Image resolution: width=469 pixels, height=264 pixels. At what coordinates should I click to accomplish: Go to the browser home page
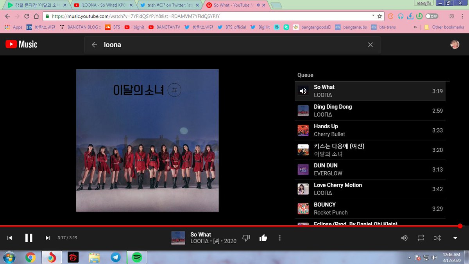coord(36,16)
